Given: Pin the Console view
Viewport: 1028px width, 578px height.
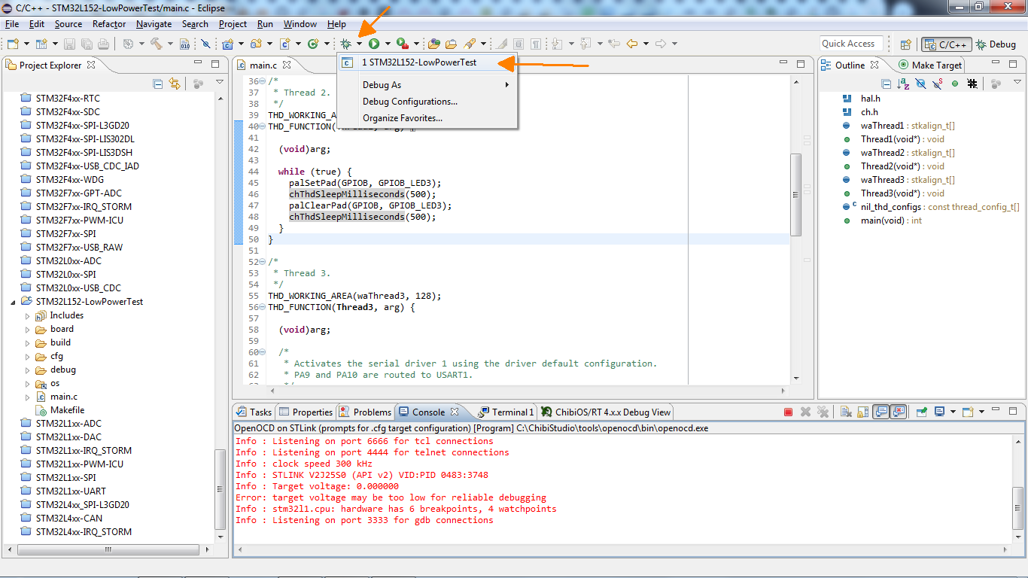Looking at the screenshot, I should 922,412.
